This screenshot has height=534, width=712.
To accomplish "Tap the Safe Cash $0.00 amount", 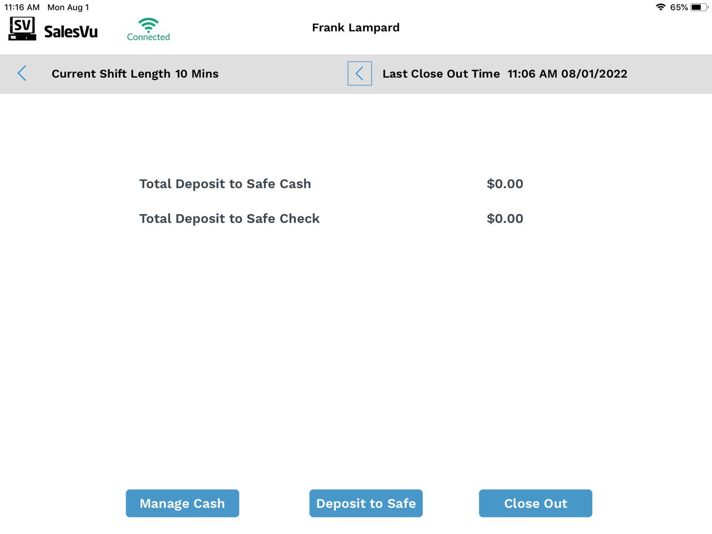I will tap(505, 184).
